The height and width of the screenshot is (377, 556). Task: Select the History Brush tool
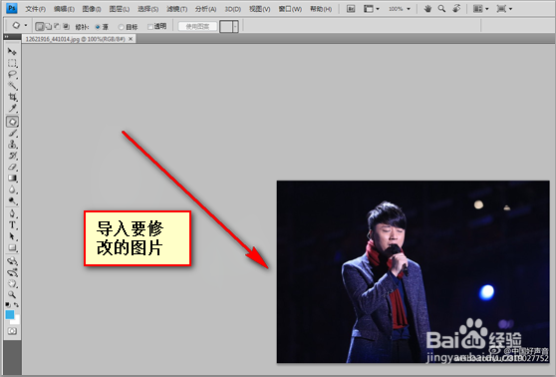(12, 156)
